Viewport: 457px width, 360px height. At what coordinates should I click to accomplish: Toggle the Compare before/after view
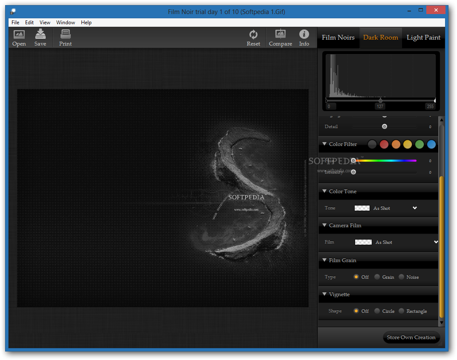[x=281, y=38]
